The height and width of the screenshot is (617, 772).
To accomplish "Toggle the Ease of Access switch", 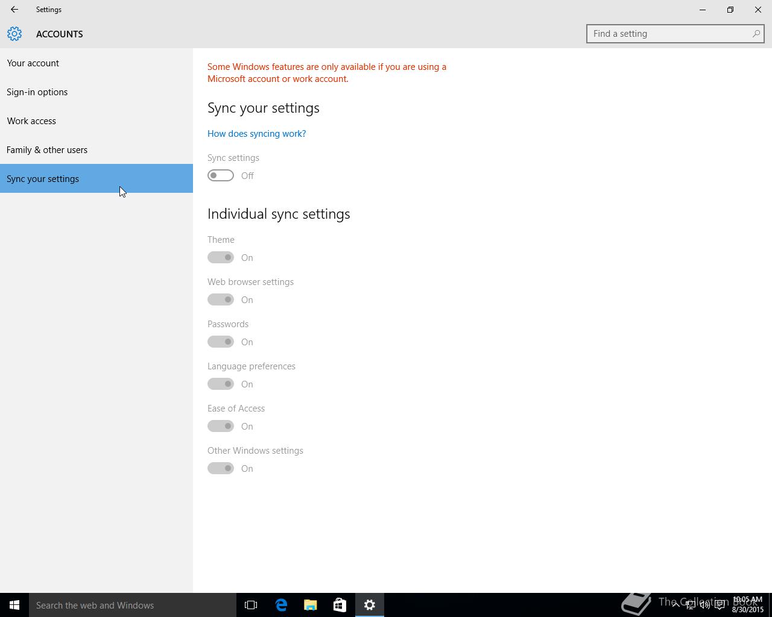I will 221,426.
